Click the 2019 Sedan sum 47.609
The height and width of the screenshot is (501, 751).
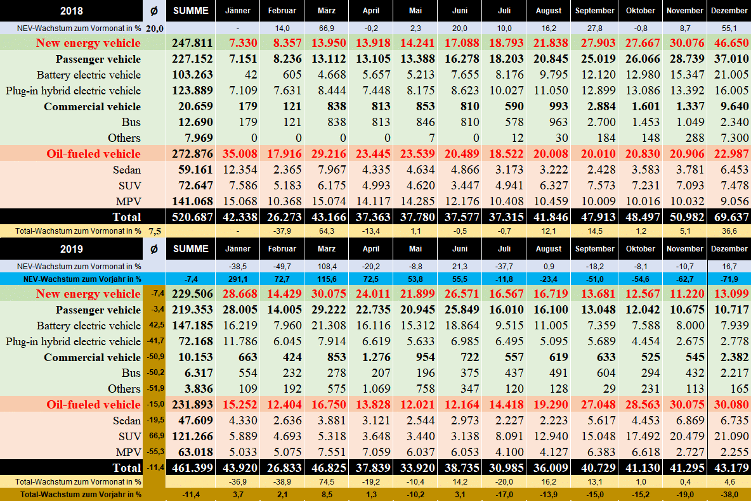click(x=195, y=420)
